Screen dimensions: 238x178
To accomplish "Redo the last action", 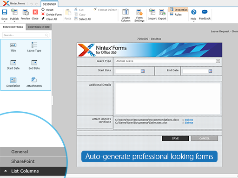I will click(x=36, y=4).
